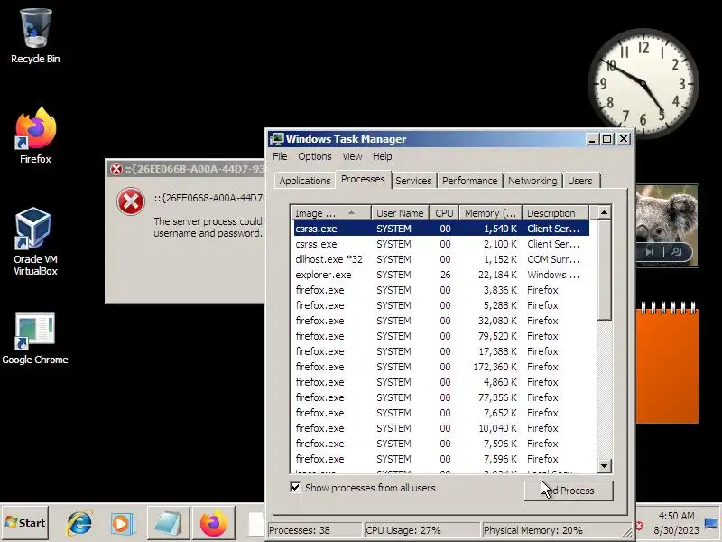Sort by the Image Name column
The image size is (722, 542).
[330, 213]
